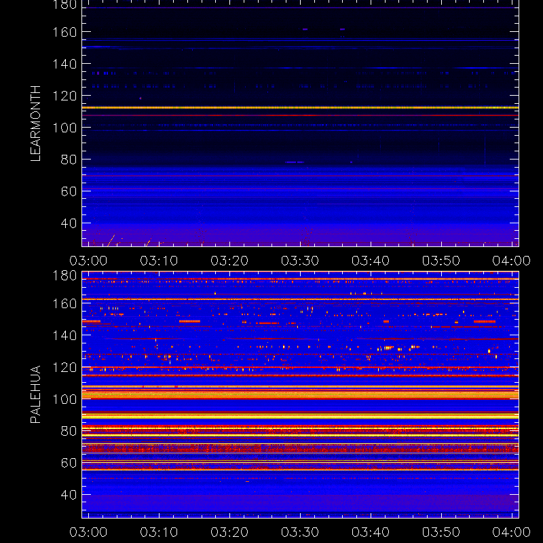
Task: Pick the 140 frequency tick on Palehua plot
Action: (64, 335)
